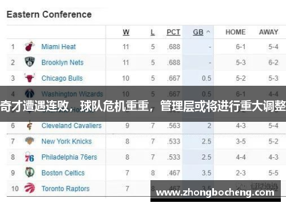Click the Toronto Raptors logo

coord(30,188)
